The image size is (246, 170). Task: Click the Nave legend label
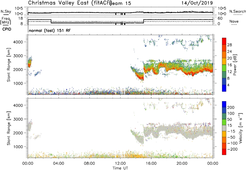pyautogui.click(x=234, y=21)
